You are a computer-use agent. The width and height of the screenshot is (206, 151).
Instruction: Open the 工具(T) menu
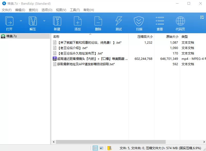point(75,10)
